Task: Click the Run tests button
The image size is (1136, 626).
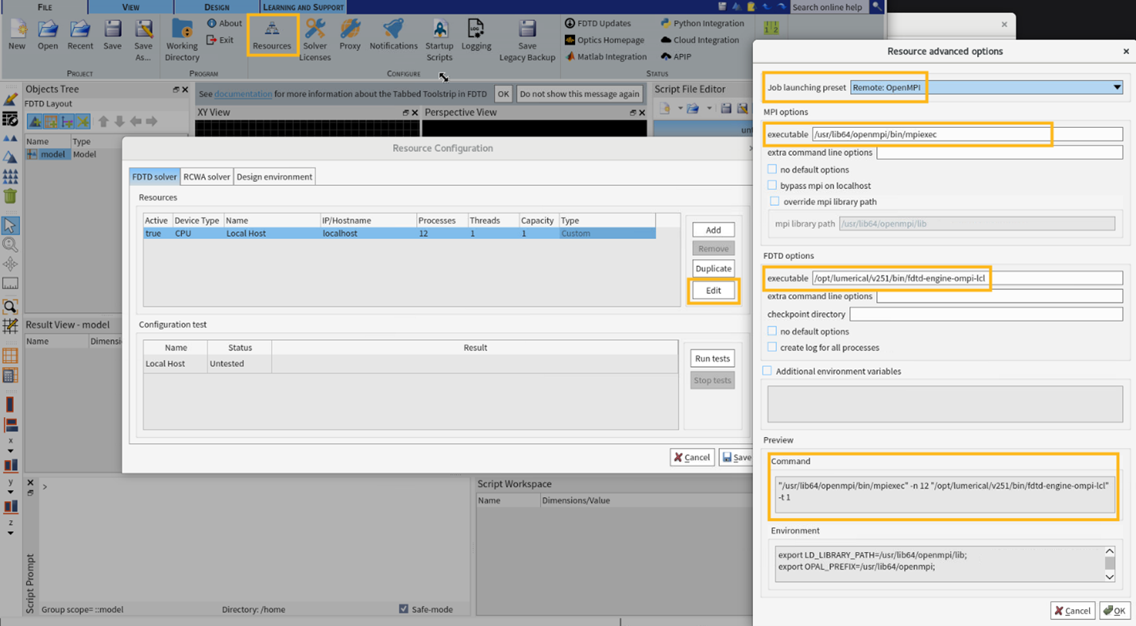Action: pos(713,358)
